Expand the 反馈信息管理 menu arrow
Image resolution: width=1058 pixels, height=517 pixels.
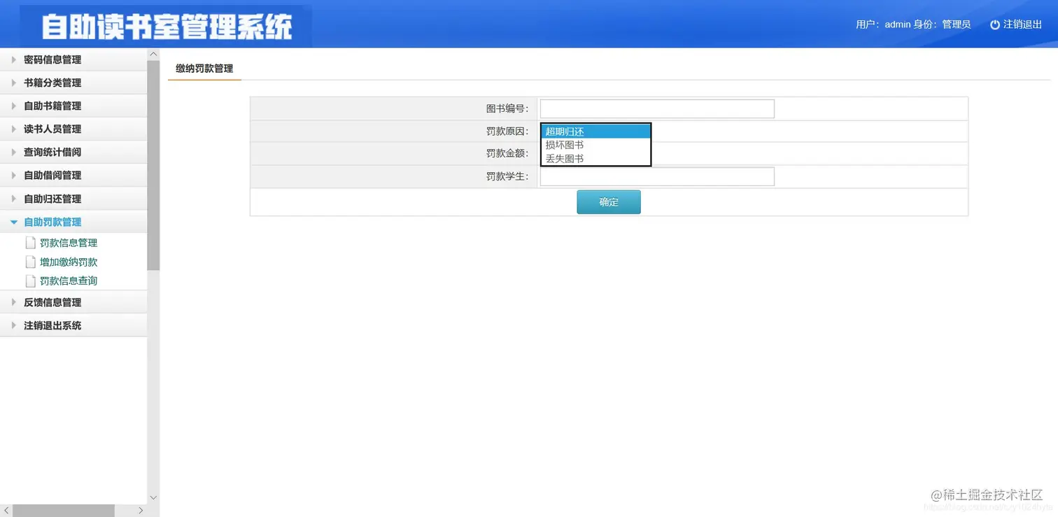click(x=13, y=302)
